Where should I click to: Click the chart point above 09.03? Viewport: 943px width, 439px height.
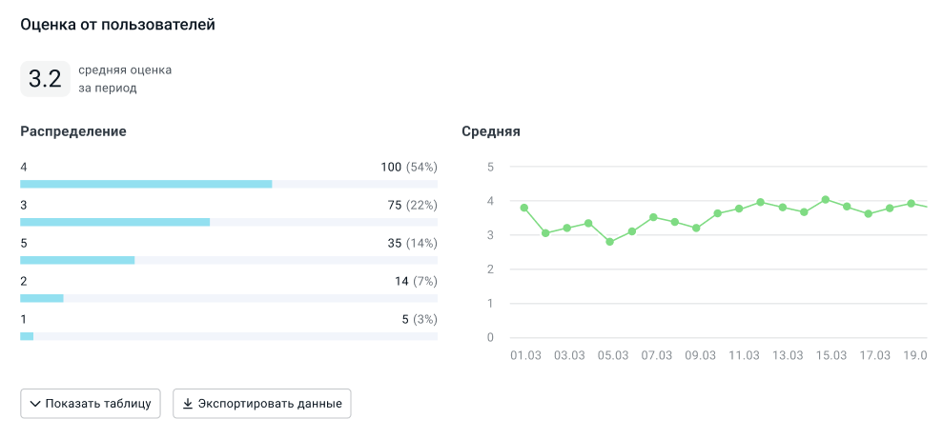point(696,229)
